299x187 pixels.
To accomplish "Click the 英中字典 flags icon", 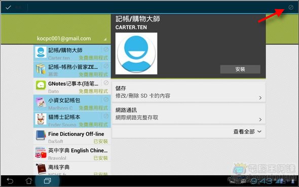I will click(41, 152).
